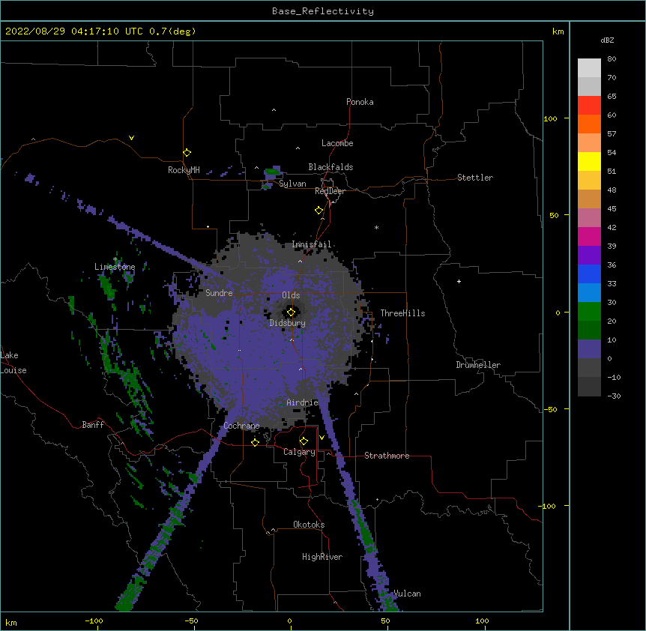The image size is (646, 631).
Task: Select the Lake Louise label at the map edge
Action: click(x=13, y=363)
